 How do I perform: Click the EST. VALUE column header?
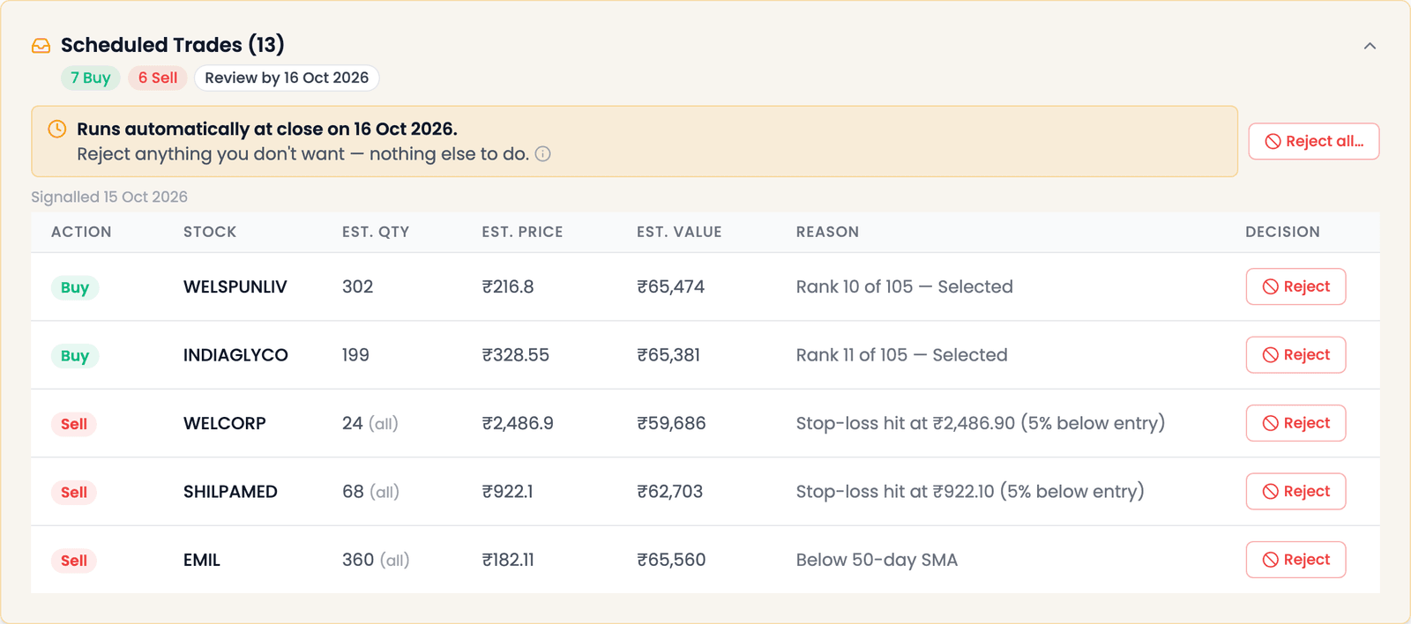[679, 232]
